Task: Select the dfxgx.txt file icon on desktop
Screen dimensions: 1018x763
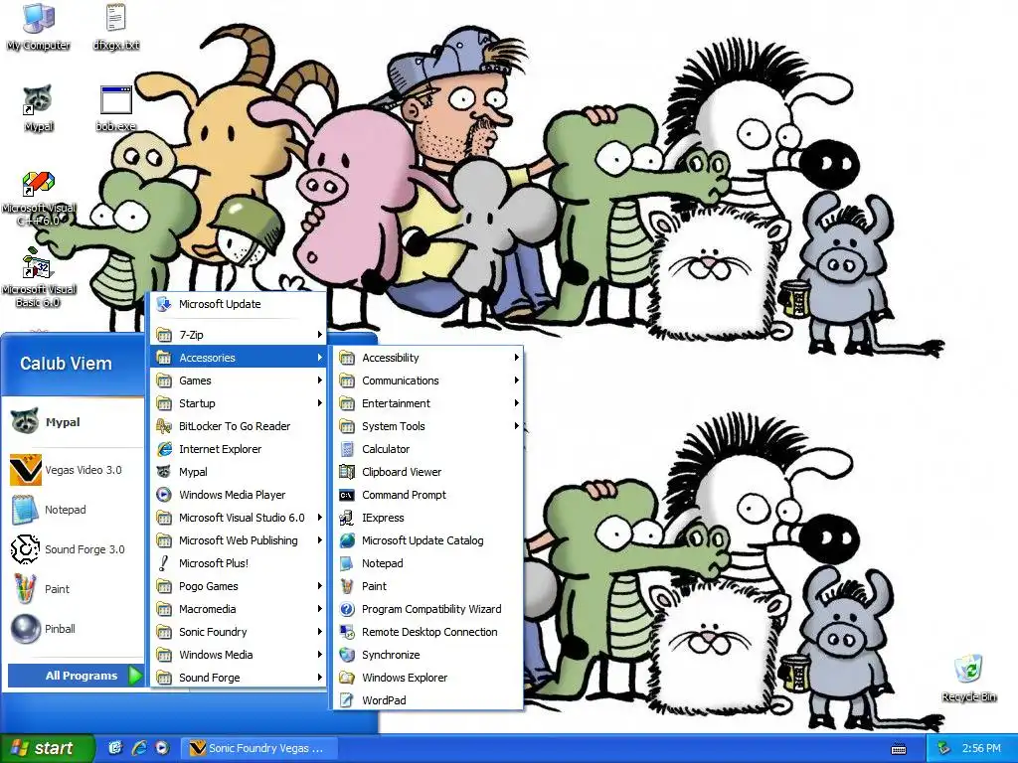Action: pos(115,27)
